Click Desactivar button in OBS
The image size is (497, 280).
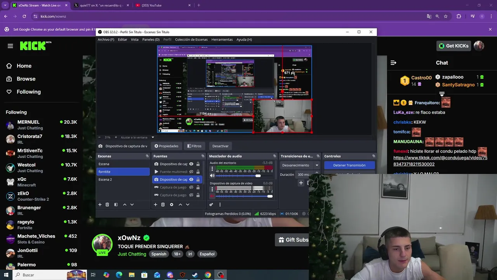point(220,146)
